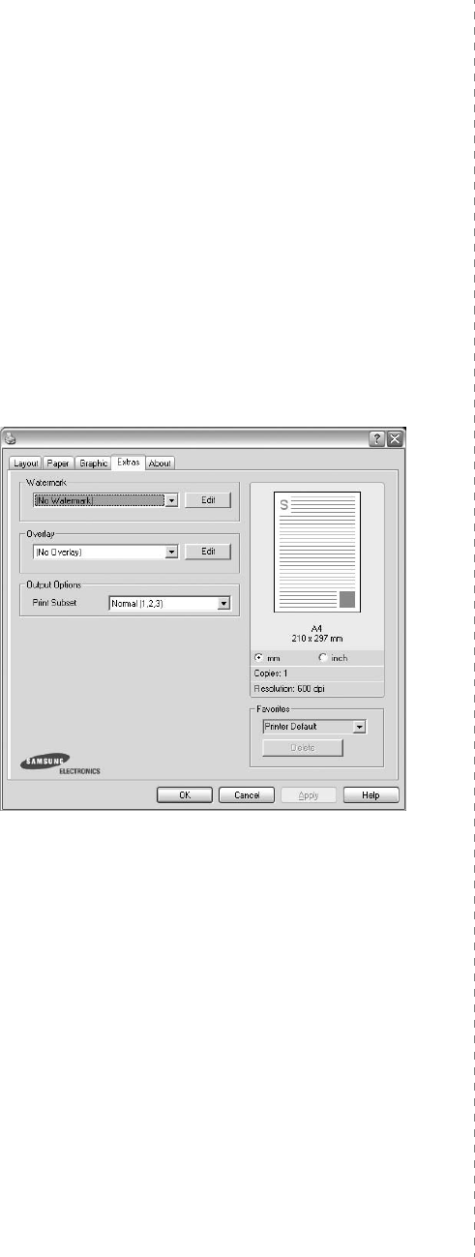Select the mm unit radio button
Screen dimensions: 475x1257
(259, 656)
